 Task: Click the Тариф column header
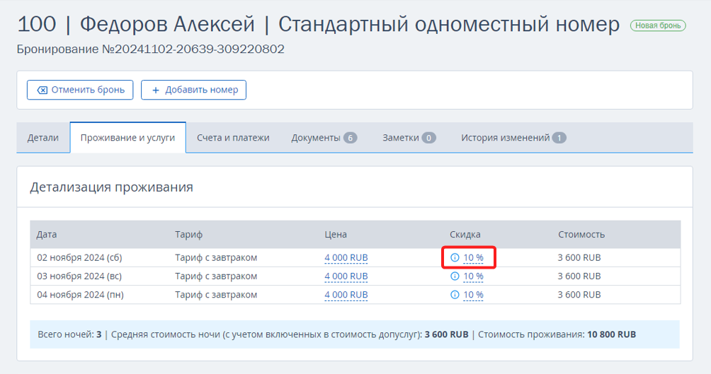click(188, 235)
